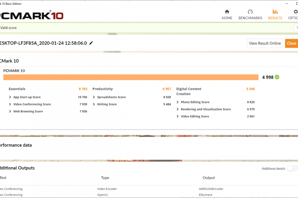This screenshot has height=198, width=298.
Task: Click the help question mark in Valid score bar
Action: [297, 28]
